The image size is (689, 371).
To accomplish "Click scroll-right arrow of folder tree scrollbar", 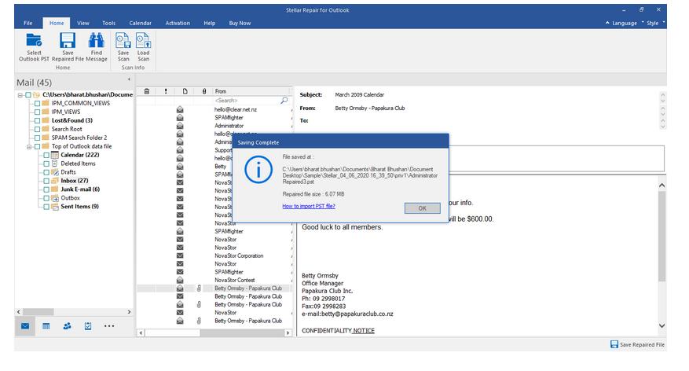I will pos(129,312).
